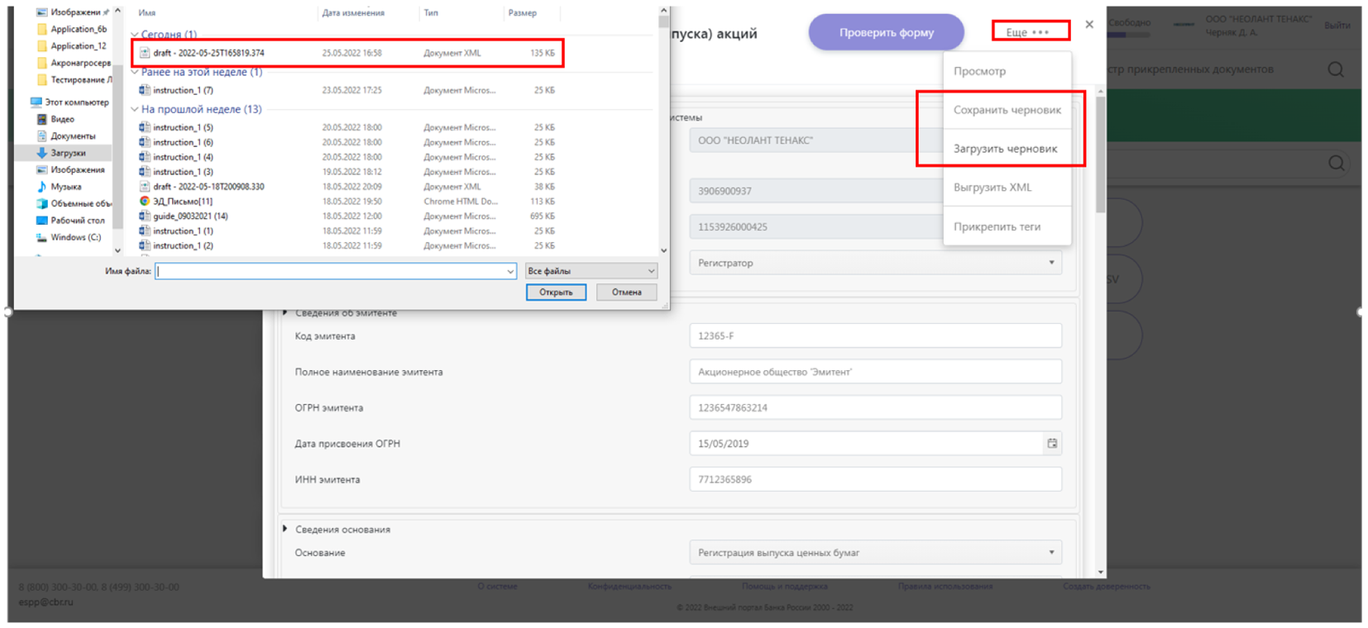Open the Все файлы file type dropdown
This screenshot has width=1368, height=628.
point(591,271)
